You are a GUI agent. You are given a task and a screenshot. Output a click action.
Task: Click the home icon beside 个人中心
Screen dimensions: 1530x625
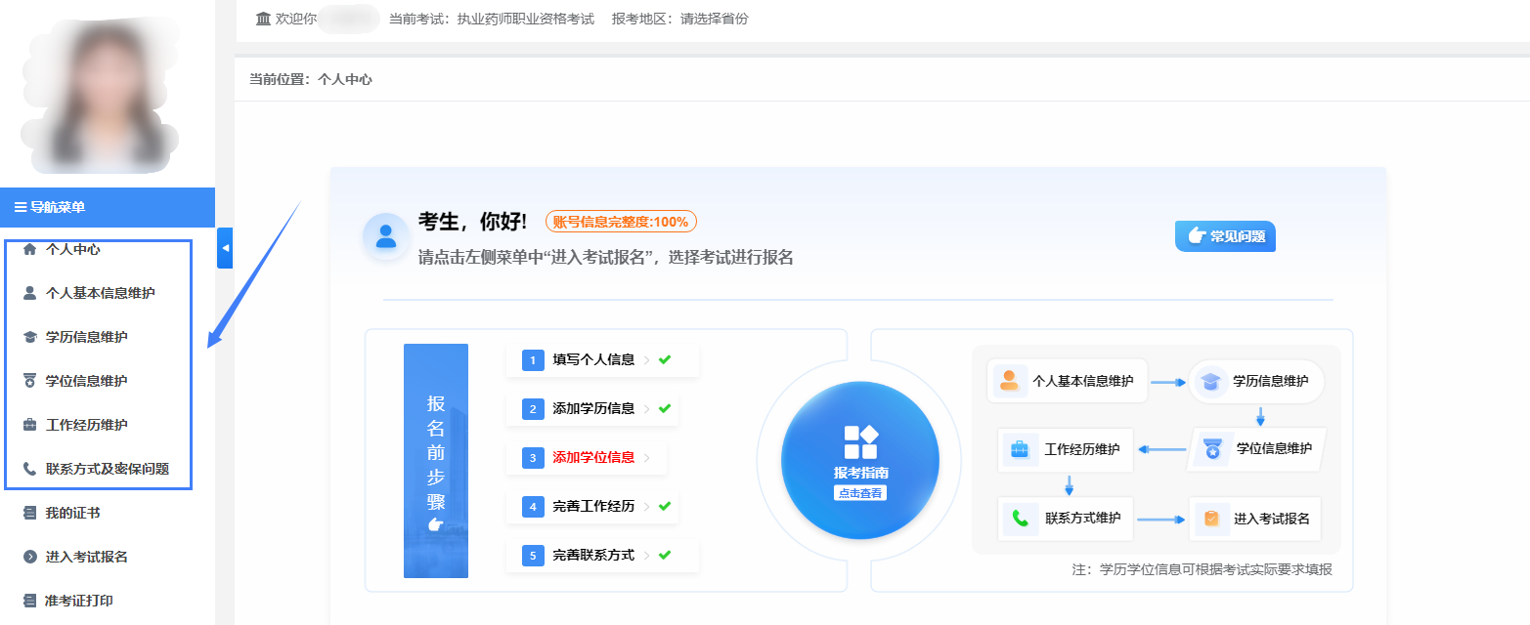(x=29, y=249)
